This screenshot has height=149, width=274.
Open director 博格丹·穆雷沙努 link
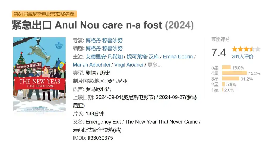[x=104, y=40]
